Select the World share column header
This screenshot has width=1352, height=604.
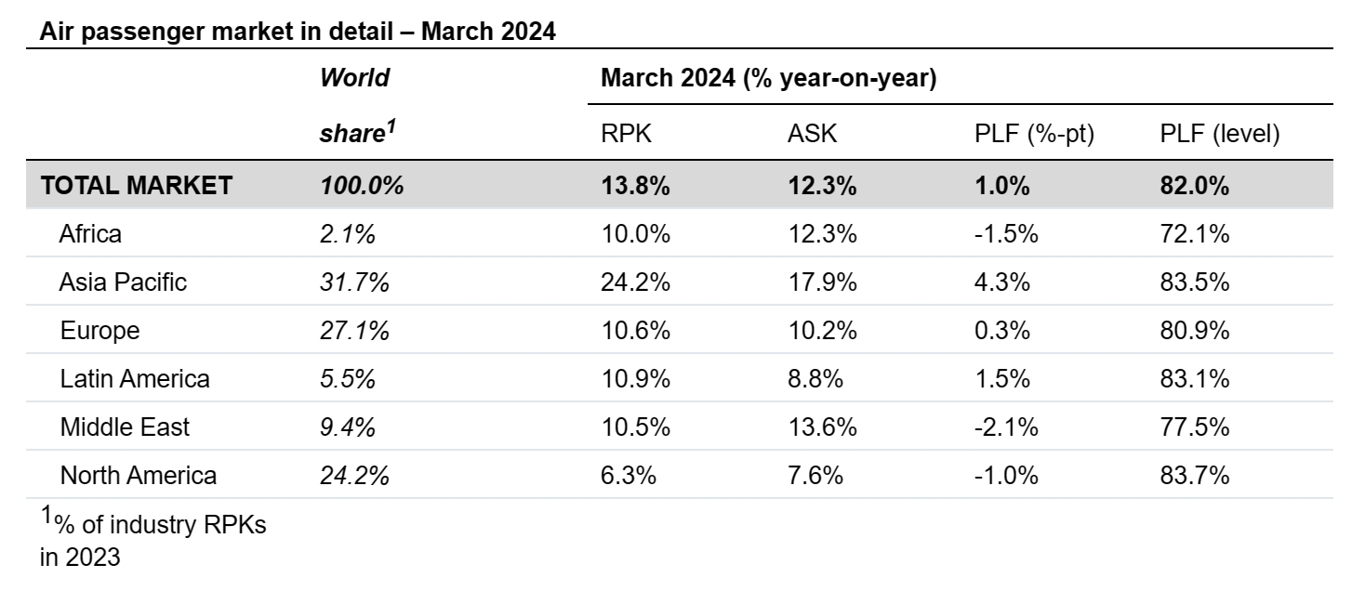coord(354,105)
